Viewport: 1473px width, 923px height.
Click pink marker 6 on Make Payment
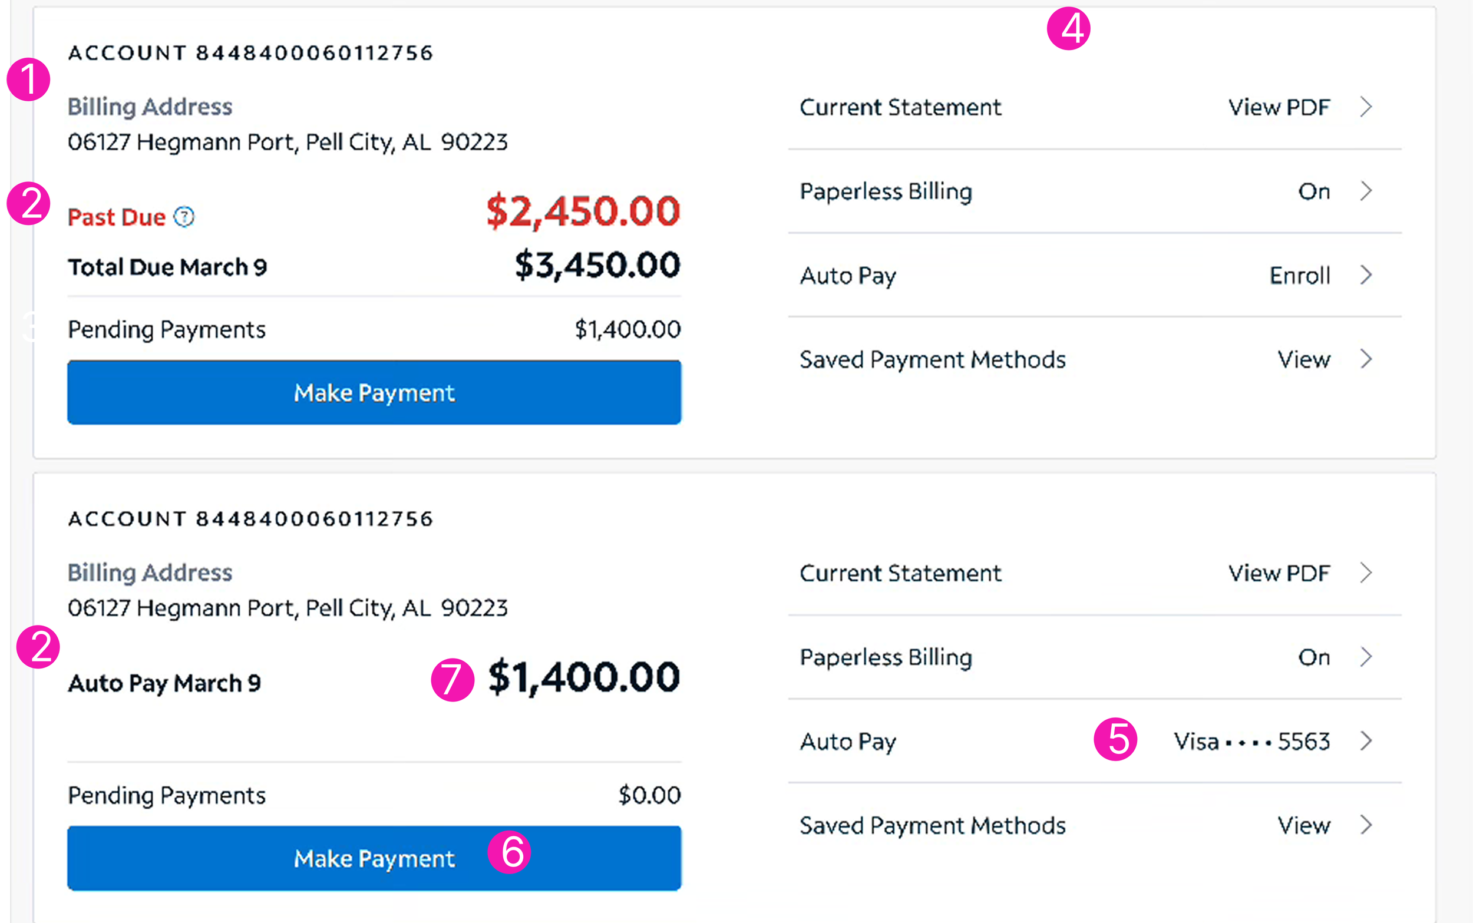point(509,852)
